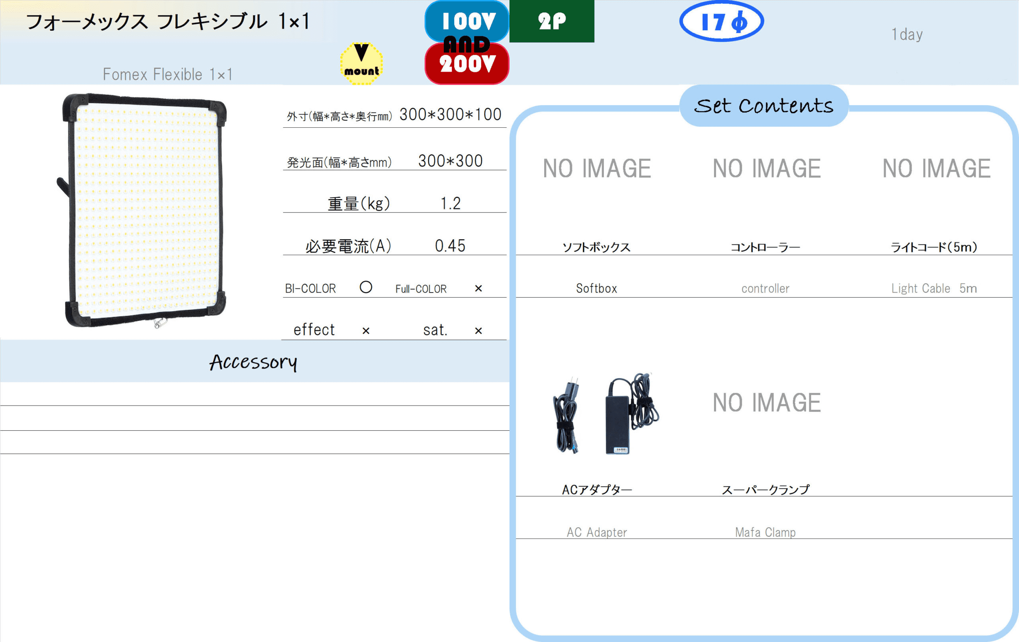The width and height of the screenshot is (1019, 642).
Task: Click the AC adapter photo
Action: point(605,414)
